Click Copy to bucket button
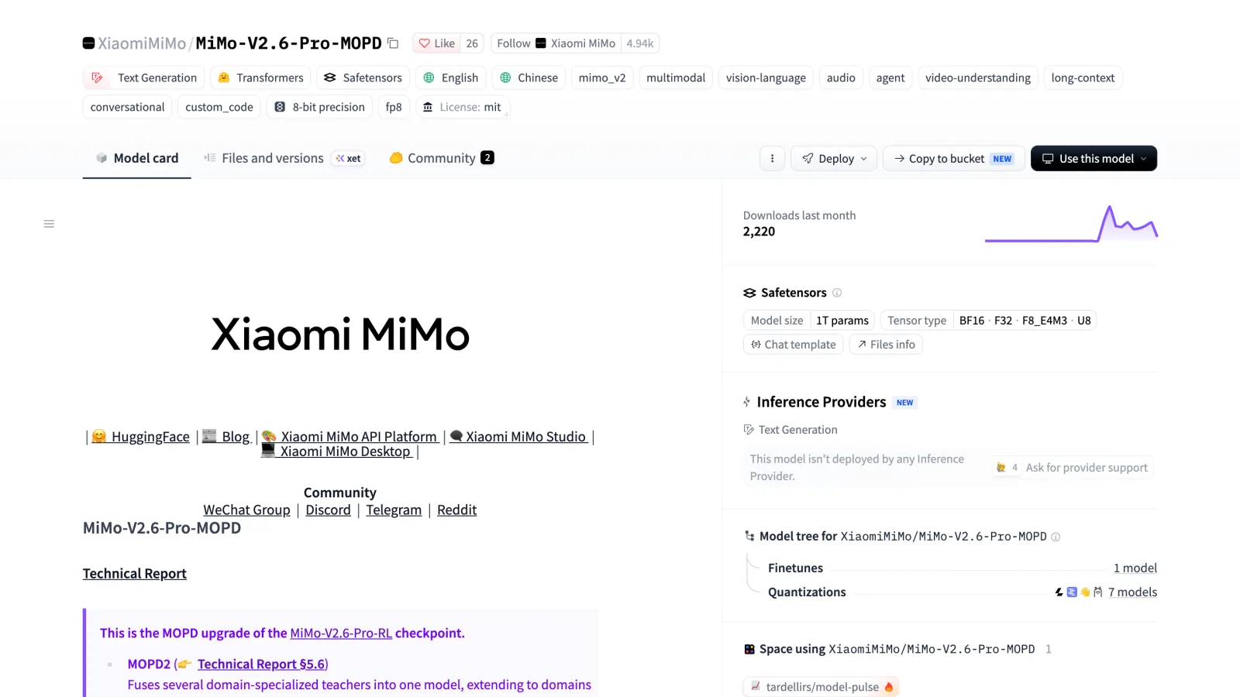The image size is (1240, 697). coord(953,159)
